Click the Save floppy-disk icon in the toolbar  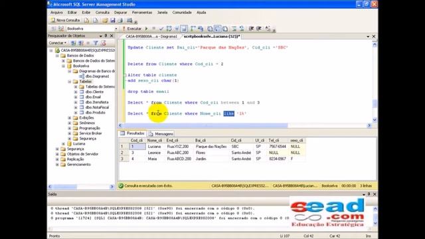click(113, 21)
